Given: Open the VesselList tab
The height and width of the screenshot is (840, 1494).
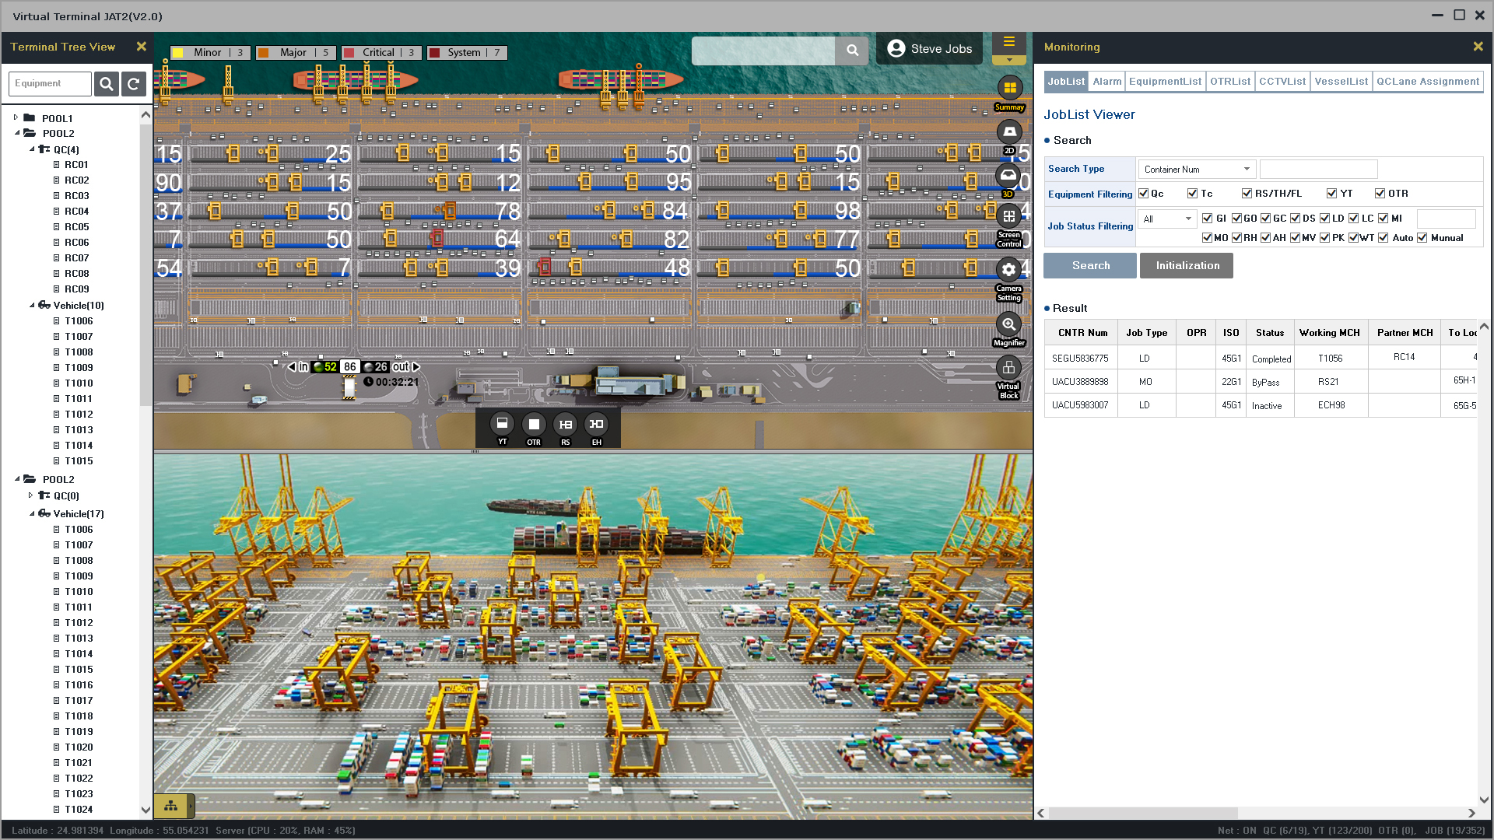Looking at the screenshot, I should [1341, 82].
